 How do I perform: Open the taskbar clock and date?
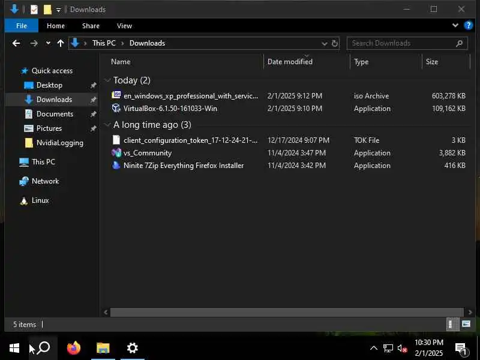pos(428,348)
